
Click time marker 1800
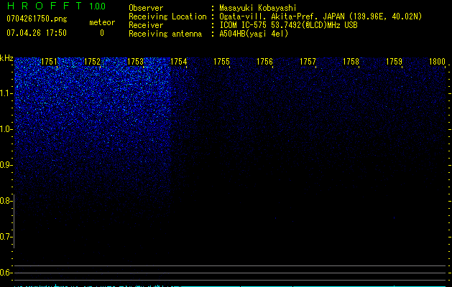pos(438,62)
